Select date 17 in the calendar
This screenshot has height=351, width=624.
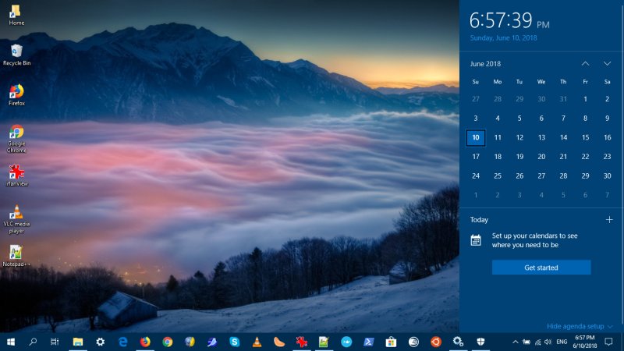pos(476,157)
